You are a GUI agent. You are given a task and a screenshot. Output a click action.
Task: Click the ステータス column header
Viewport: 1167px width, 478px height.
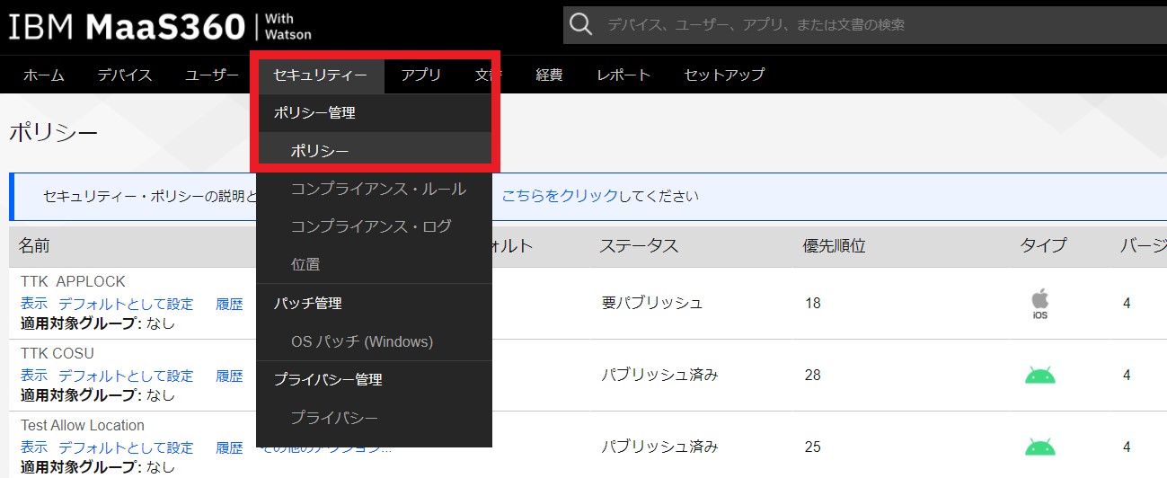(639, 246)
